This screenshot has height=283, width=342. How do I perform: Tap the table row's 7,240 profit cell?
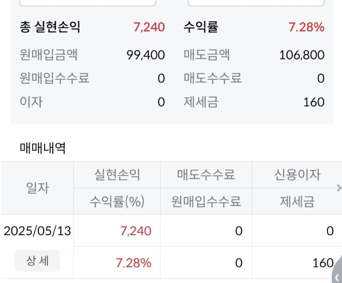click(x=135, y=231)
